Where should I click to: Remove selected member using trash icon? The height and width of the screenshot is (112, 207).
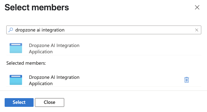click(x=187, y=80)
